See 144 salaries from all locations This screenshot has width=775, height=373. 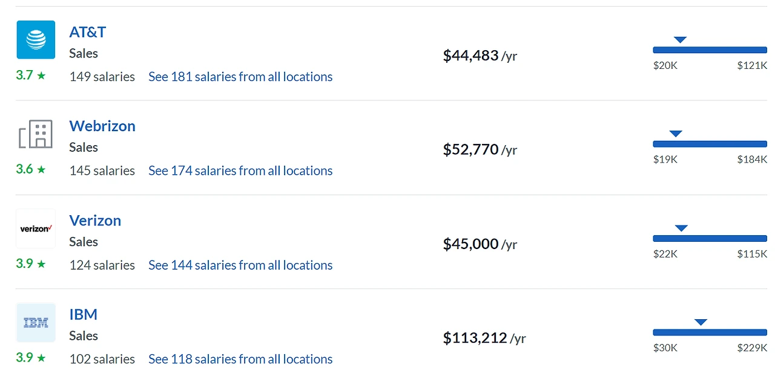240,265
